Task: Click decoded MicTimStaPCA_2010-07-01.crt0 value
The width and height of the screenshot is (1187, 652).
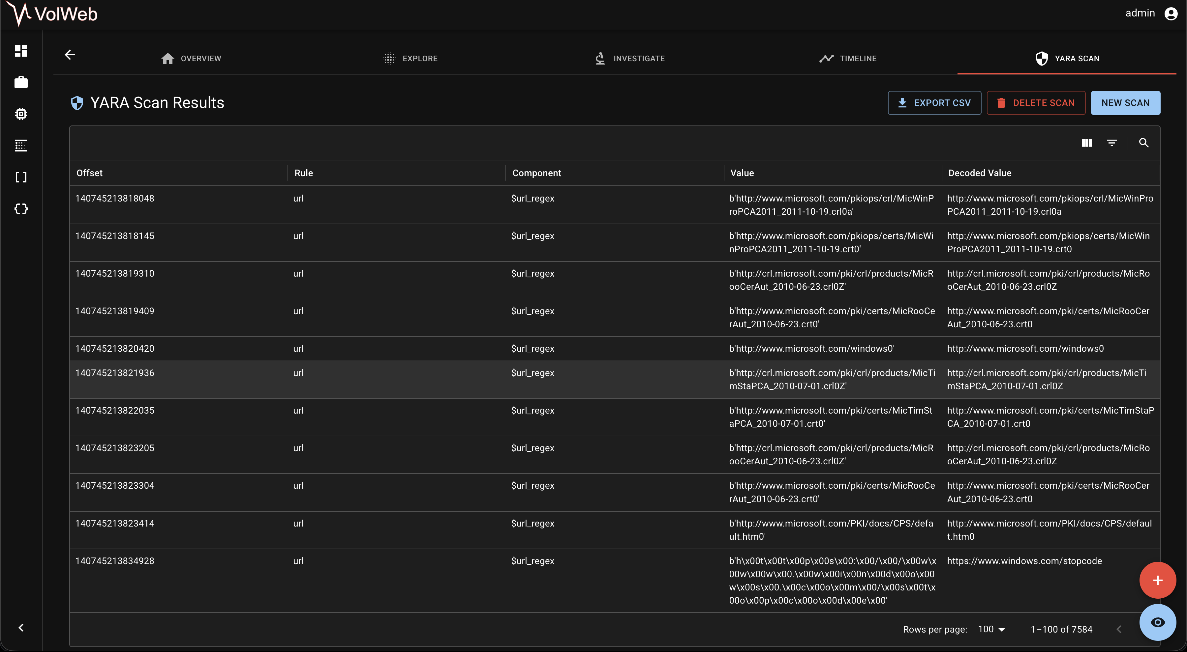Action: (x=1050, y=417)
